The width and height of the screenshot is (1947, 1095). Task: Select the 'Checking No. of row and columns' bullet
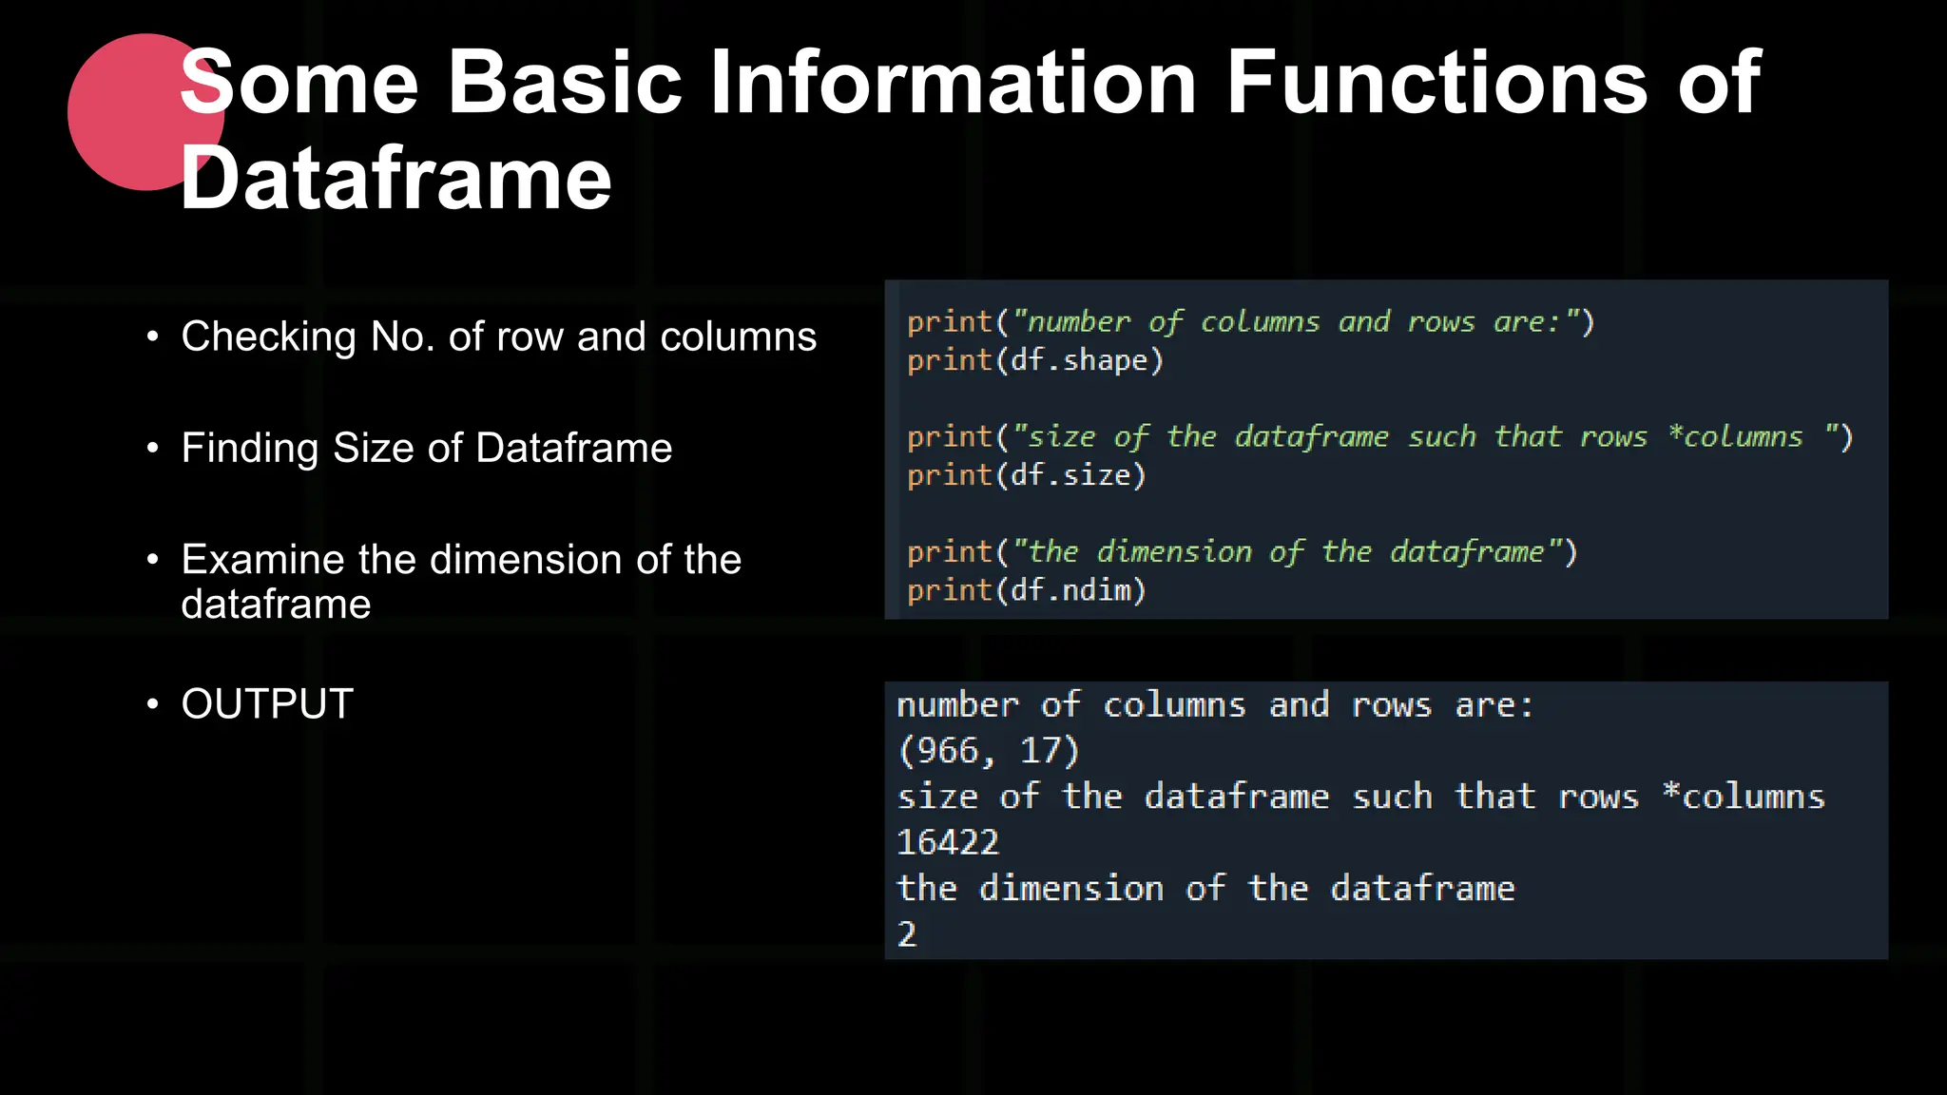pyautogui.click(x=498, y=336)
